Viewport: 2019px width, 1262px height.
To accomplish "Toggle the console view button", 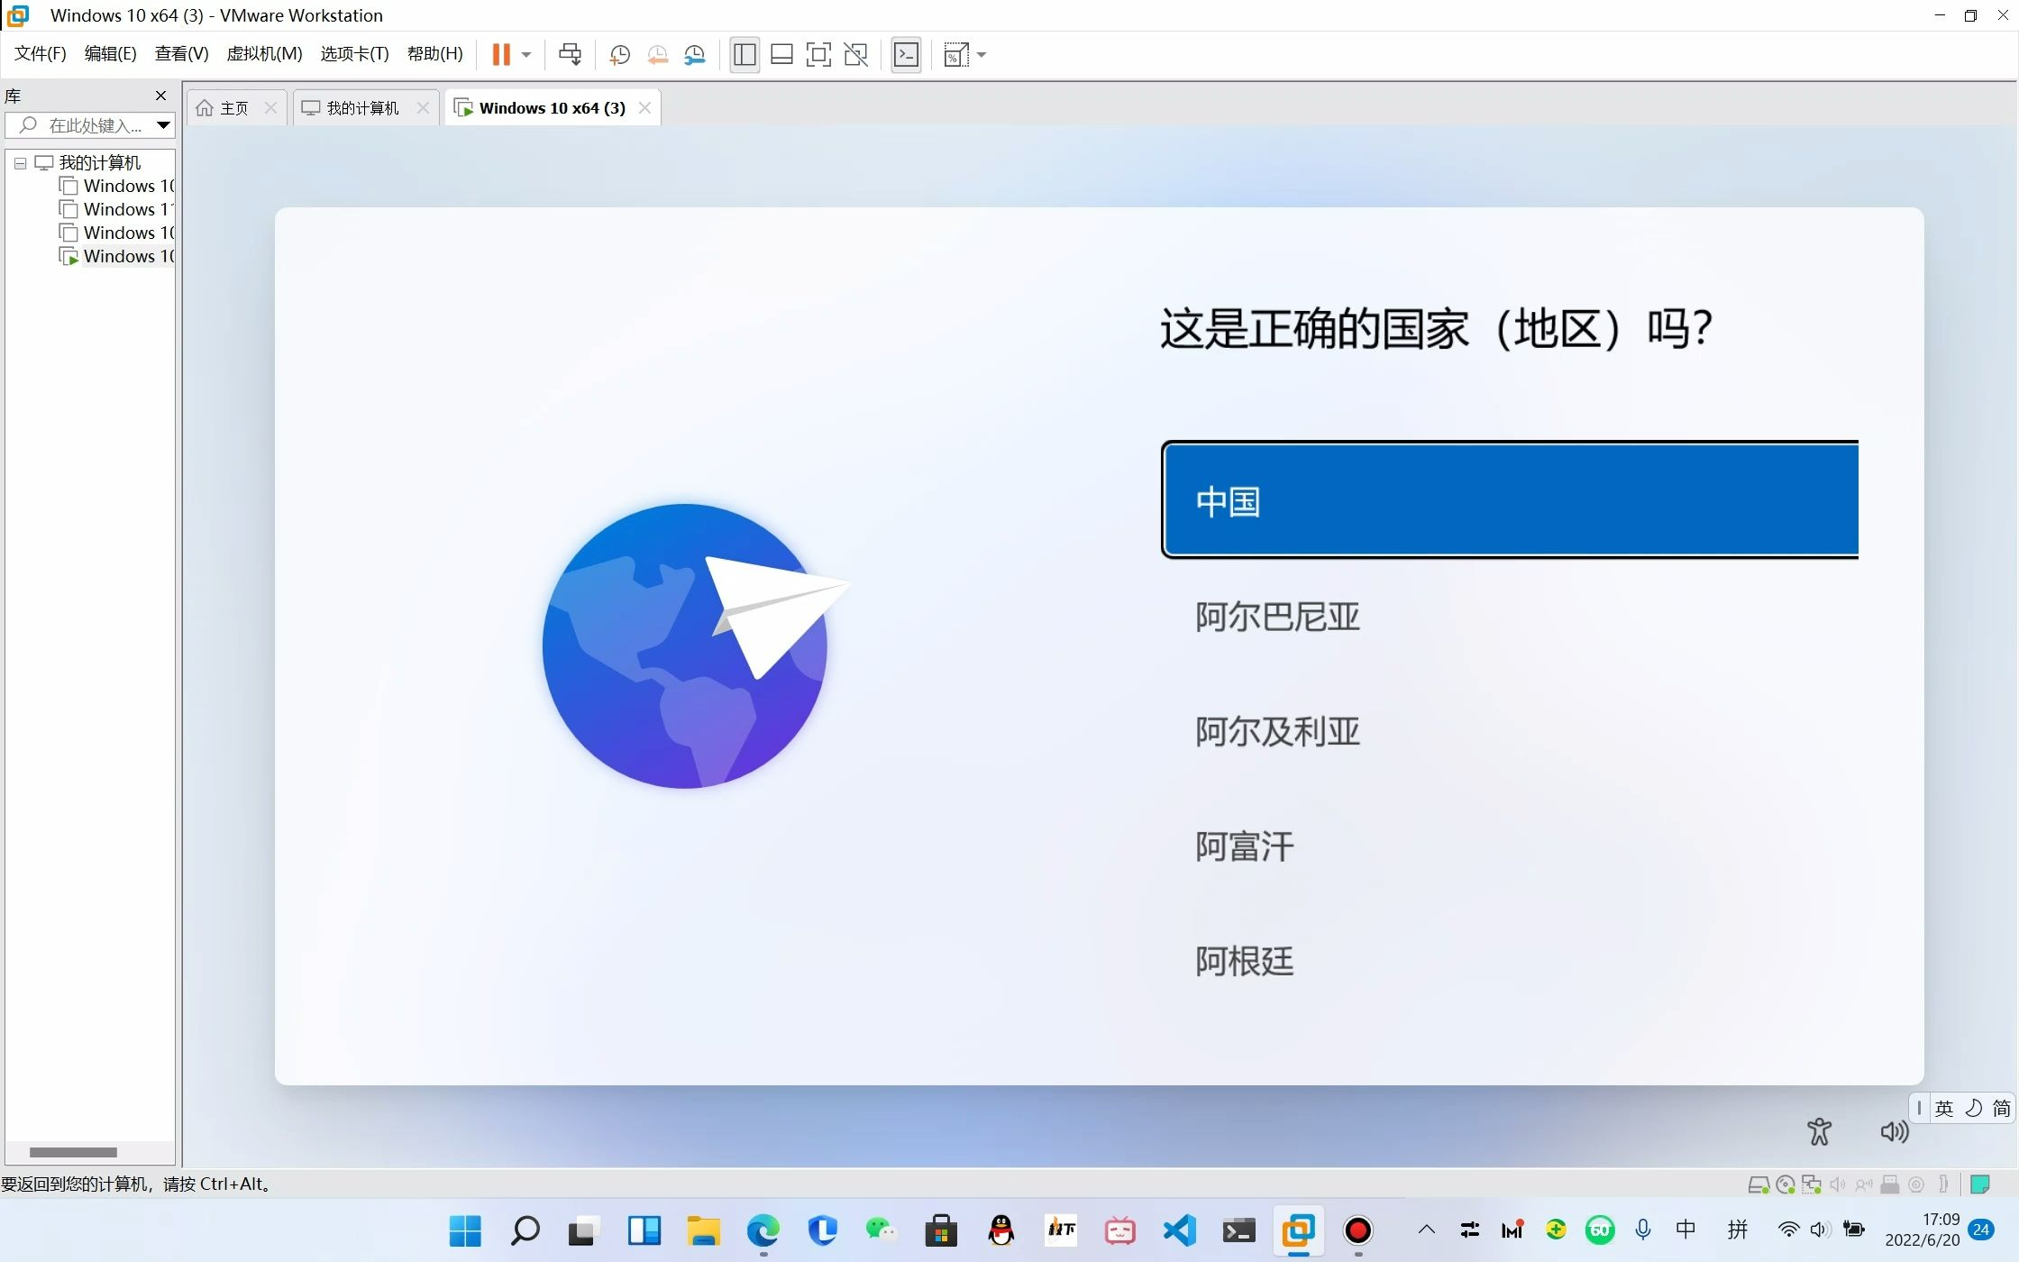I will pyautogui.click(x=906, y=55).
